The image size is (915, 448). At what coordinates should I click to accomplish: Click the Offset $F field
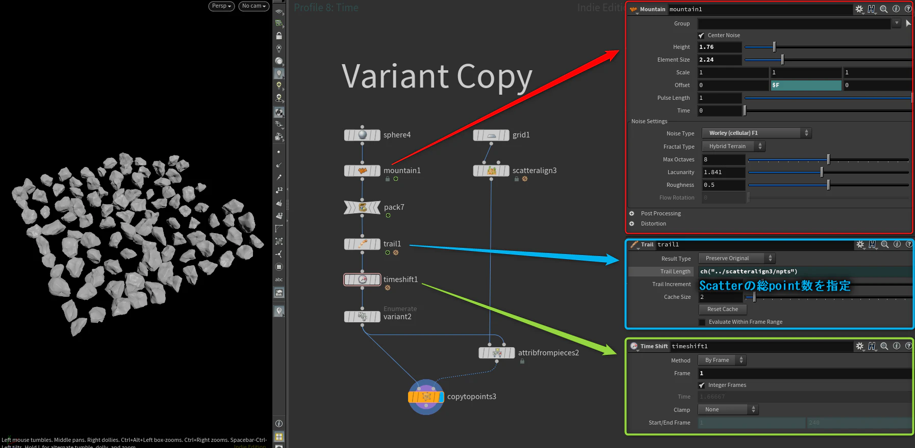pyautogui.click(x=806, y=86)
